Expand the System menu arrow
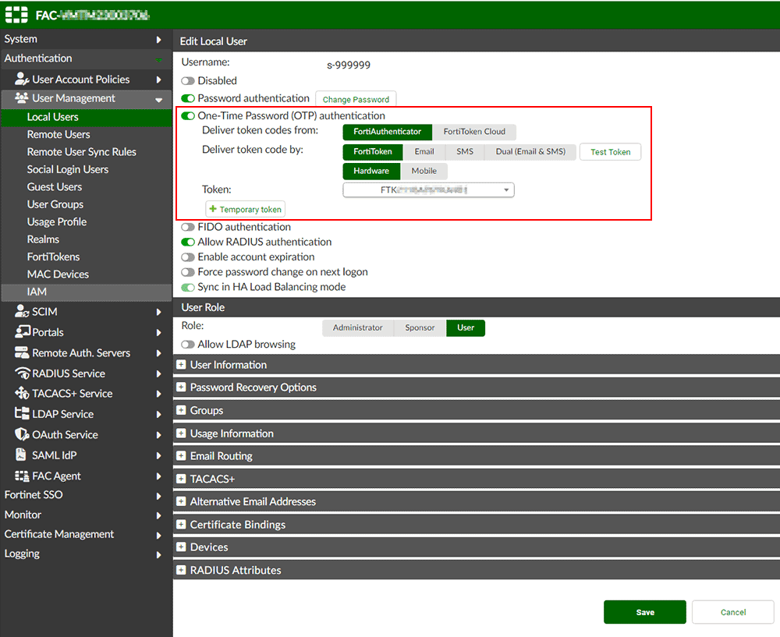Viewport: 780px width, 637px height. (158, 39)
